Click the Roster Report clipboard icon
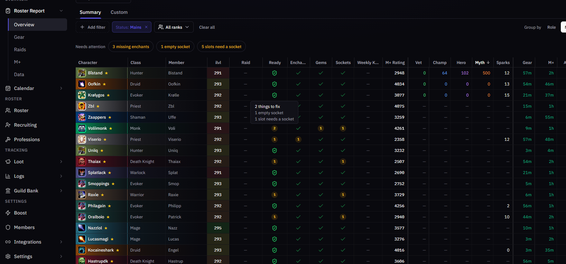566x264 pixels. (x=8, y=11)
